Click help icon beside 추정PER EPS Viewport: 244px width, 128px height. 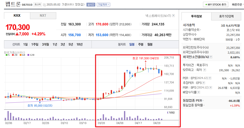[x=203, y=83]
